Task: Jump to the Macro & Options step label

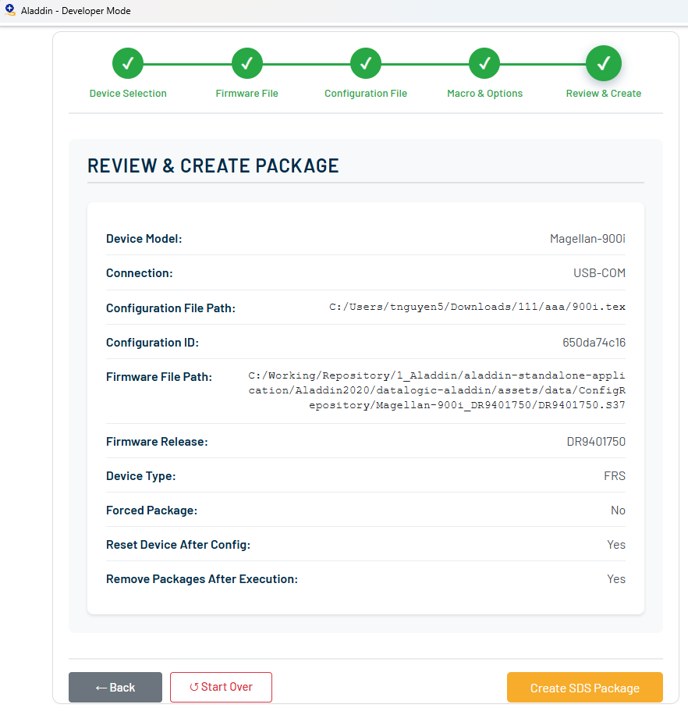Action: [484, 94]
